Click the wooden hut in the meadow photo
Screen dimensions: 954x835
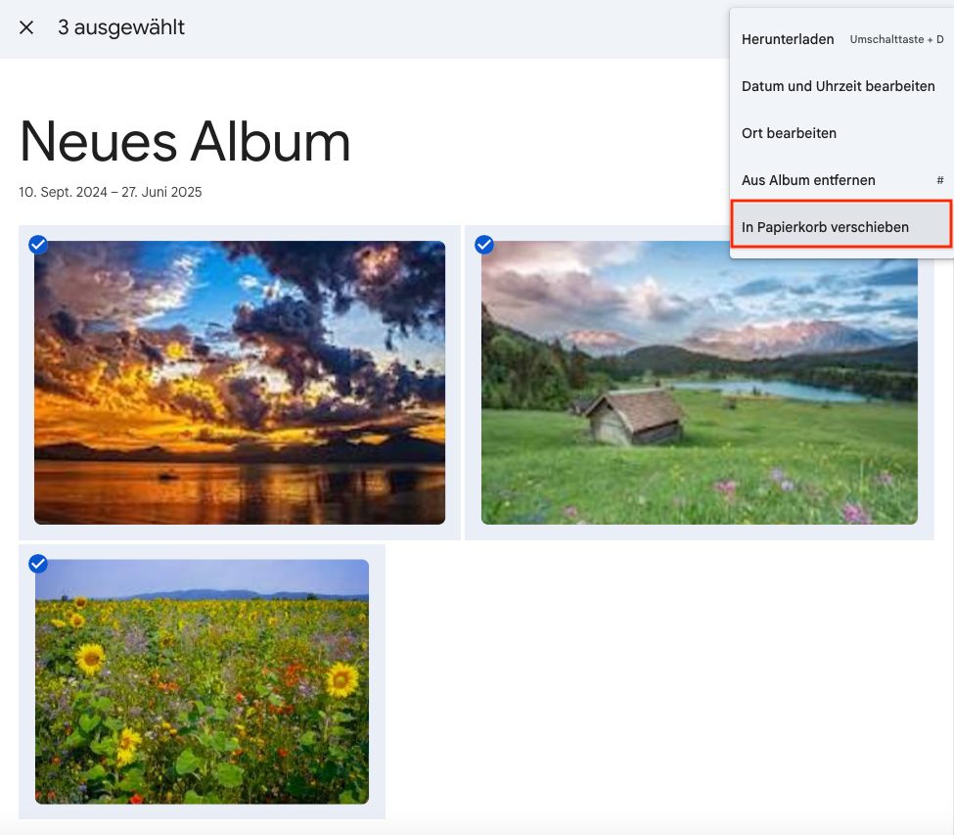635,416
